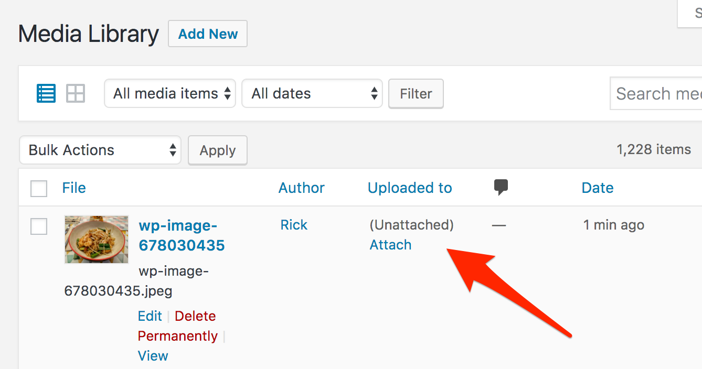Click the Delete Permanently link
Image resolution: width=702 pixels, height=369 pixels.
(177, 326)
